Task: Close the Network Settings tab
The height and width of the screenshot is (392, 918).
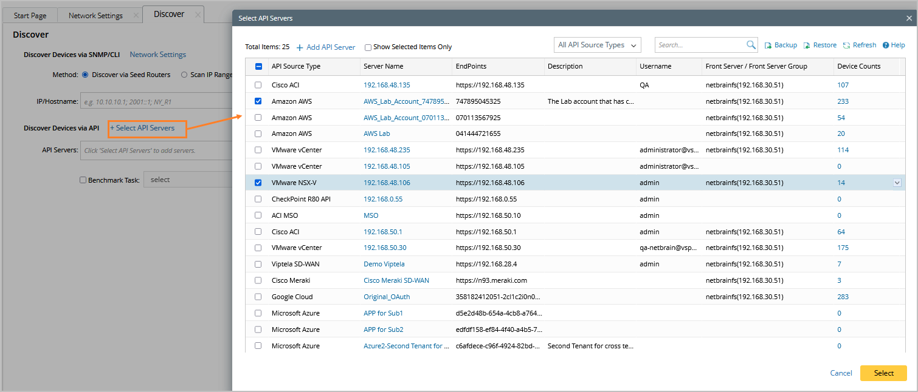Action: (x=136, y=16)
